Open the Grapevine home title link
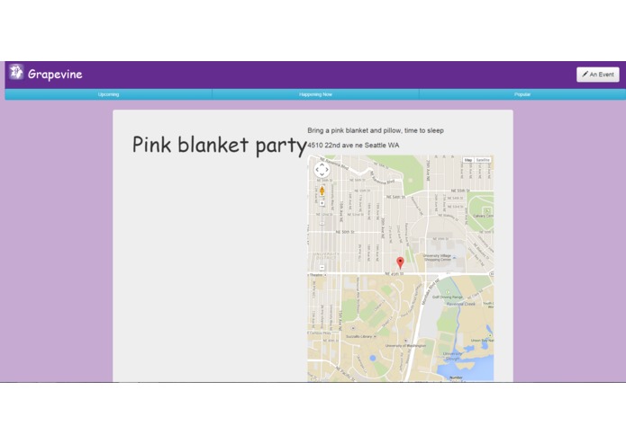626x444 pixels. pos(55,74)
